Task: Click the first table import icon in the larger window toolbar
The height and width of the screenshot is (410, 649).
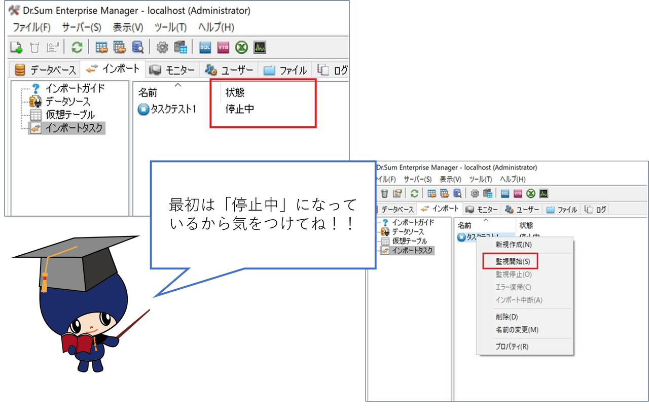Action: [102, 47]
